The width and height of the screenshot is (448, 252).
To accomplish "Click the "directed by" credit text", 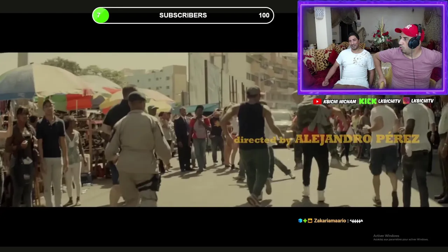I will pos(262,140).
